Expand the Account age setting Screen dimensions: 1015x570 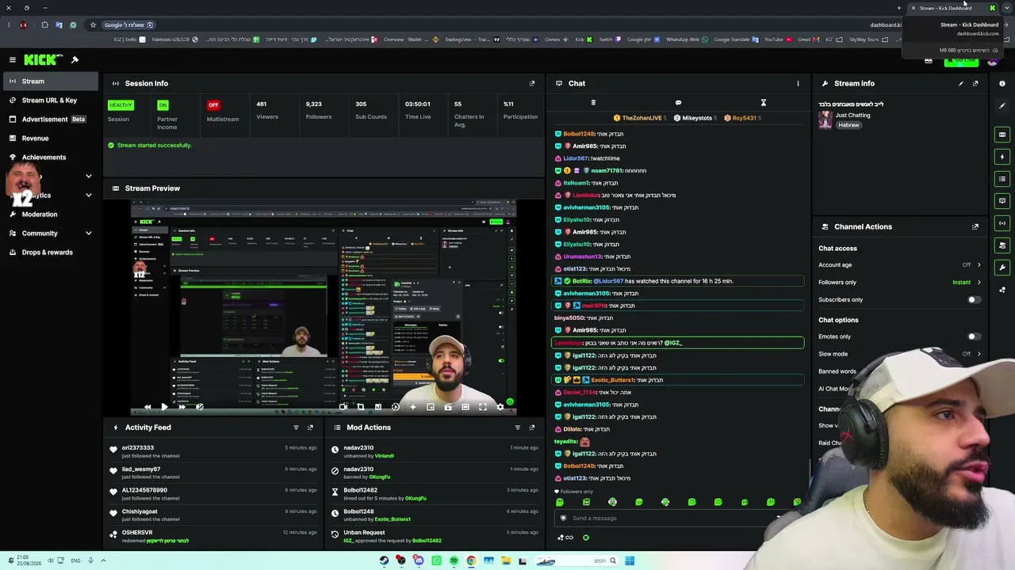[x=900, y=265]
